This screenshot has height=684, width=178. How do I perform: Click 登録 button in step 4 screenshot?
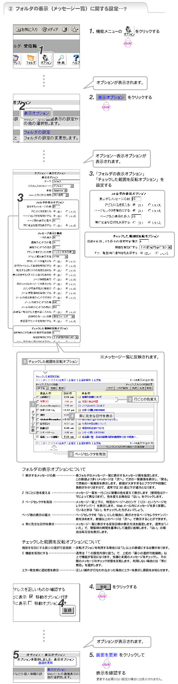[68, 610]
